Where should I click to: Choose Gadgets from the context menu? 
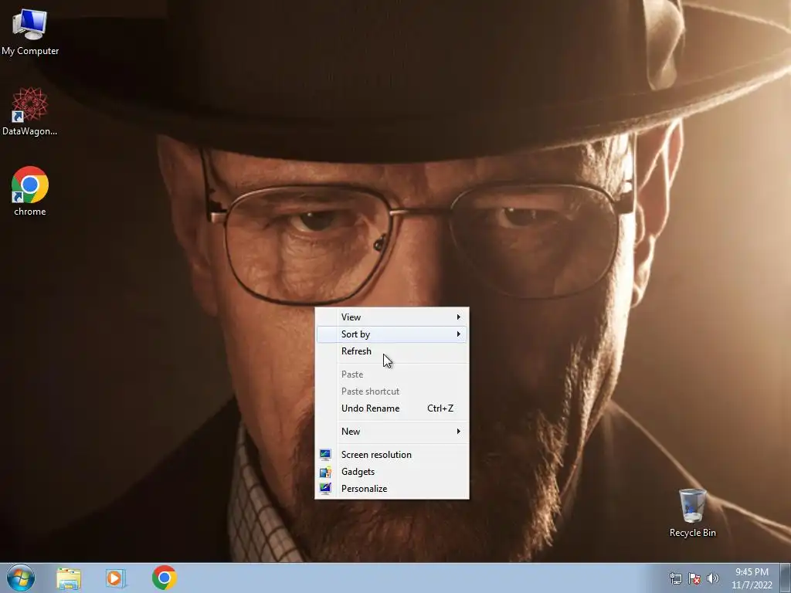pos(392,472)
